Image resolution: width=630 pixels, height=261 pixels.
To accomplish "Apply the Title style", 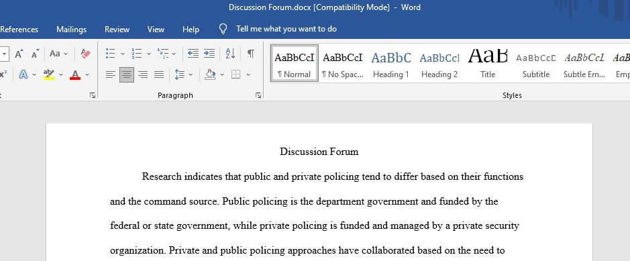I will click(x=487, y=63).
